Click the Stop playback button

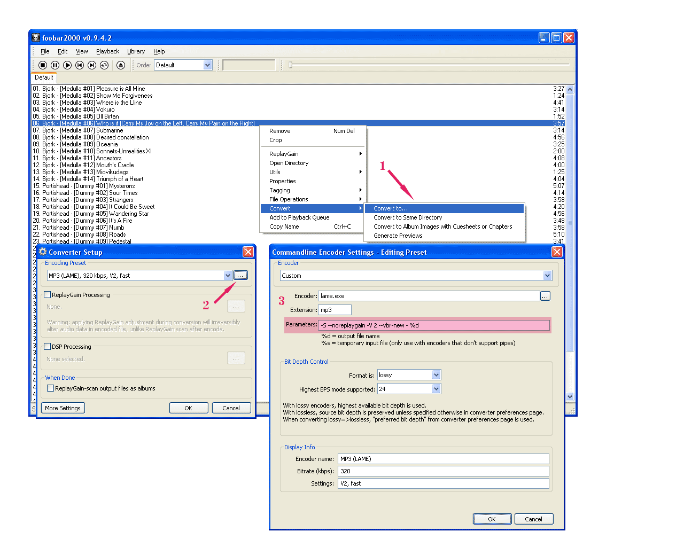[x=43, y=65]
